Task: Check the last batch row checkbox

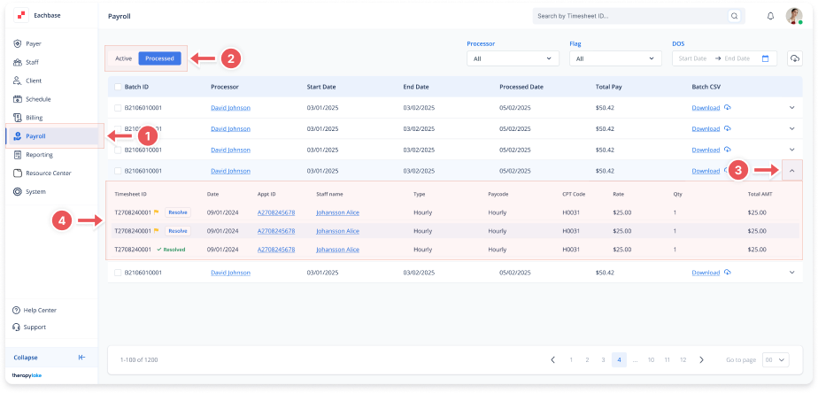Action: [x=118, y=273]
